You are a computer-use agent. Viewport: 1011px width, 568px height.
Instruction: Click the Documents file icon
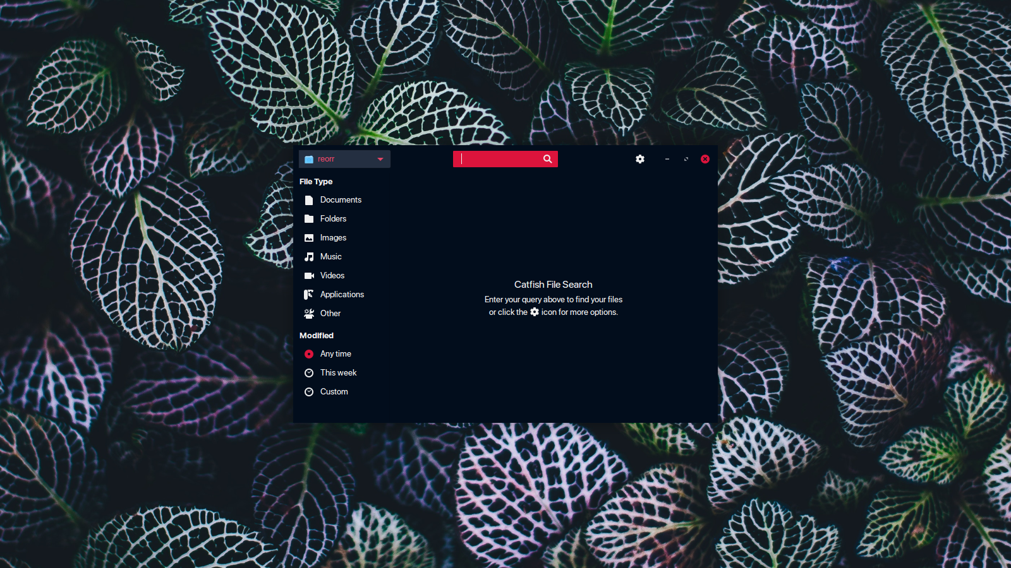coord(309,200)
